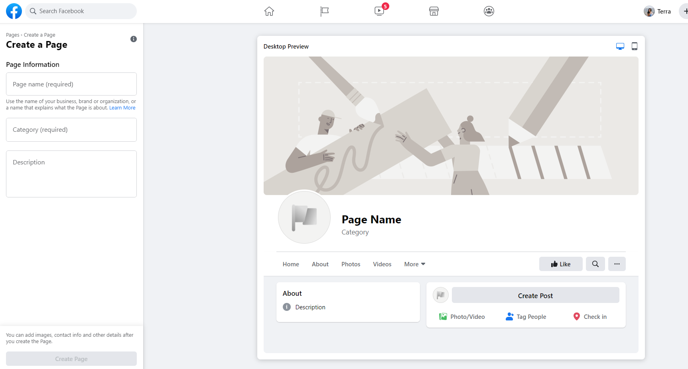Click the Like button on the page preview
This screenshot has width=688, height=369.
561,264
